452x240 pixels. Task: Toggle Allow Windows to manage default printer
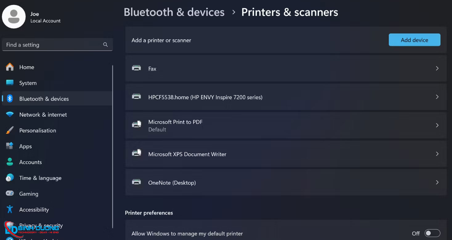(432, 233)
